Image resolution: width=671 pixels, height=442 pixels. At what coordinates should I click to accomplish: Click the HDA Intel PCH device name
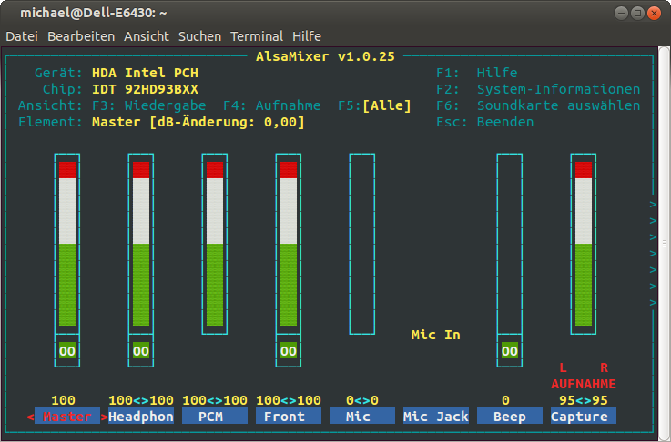145,73
